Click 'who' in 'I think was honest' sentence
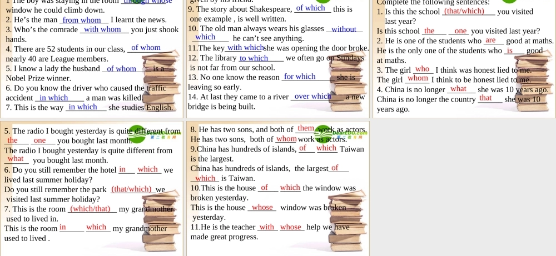The image size is (556, 256). (x=423, y=69)
